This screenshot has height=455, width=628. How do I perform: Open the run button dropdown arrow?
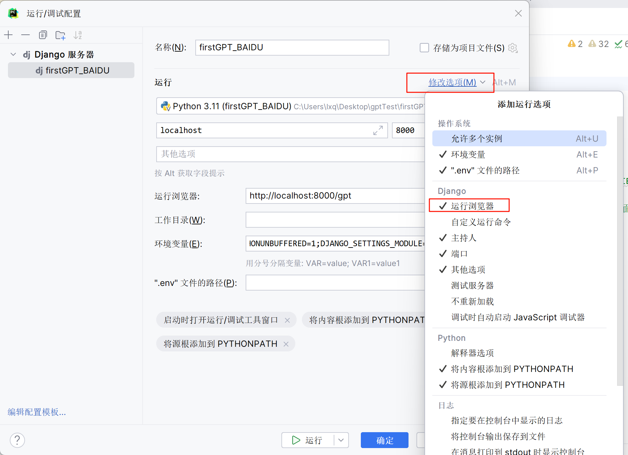click(x=341, y=440)
